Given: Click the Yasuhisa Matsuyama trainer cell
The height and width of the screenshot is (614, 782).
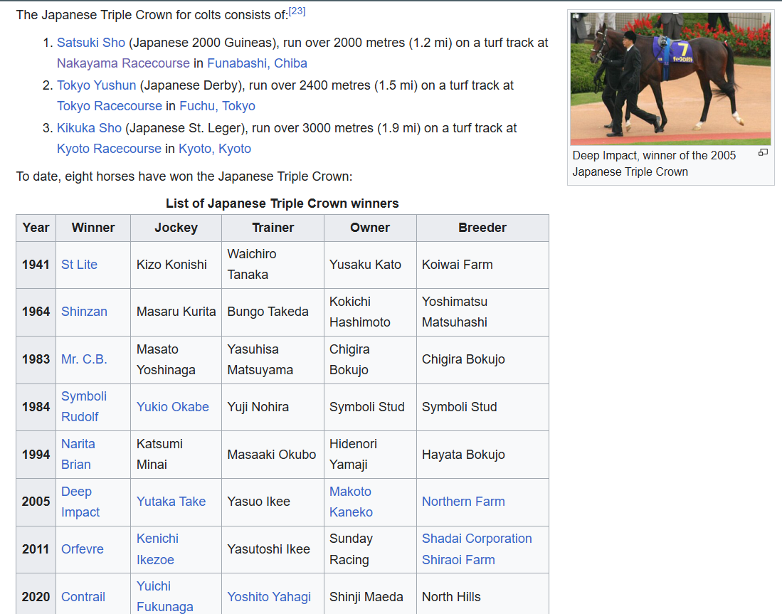Looking at the screenshot, I should point(273,359).
